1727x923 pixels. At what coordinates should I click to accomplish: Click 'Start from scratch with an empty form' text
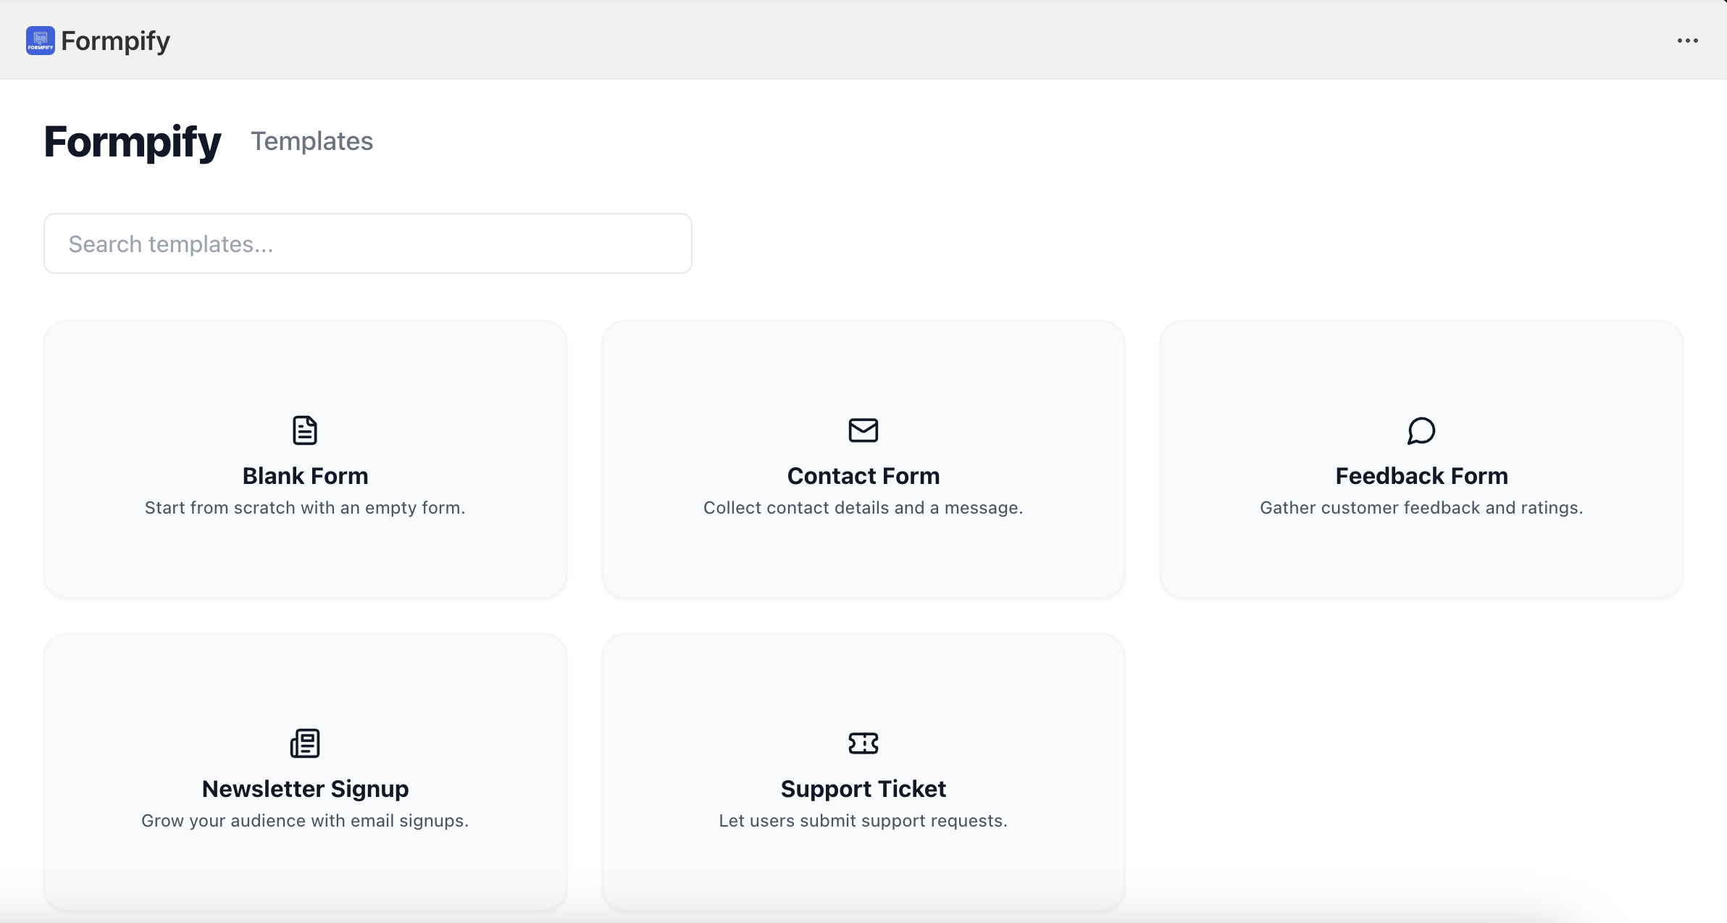click(305, 508)
